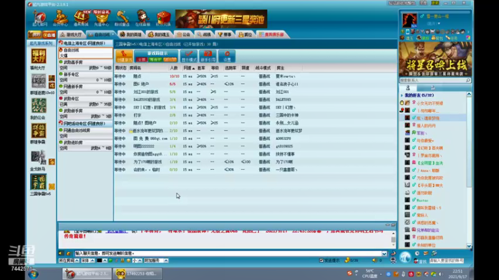Image resolution: width=499 pixels, height=280 pixels.
Task: Filter rooms by orange 进行中 button
Action: tap(170, 59)
